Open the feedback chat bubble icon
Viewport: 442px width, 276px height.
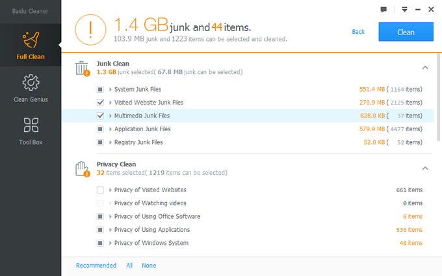tap(383, 10)
